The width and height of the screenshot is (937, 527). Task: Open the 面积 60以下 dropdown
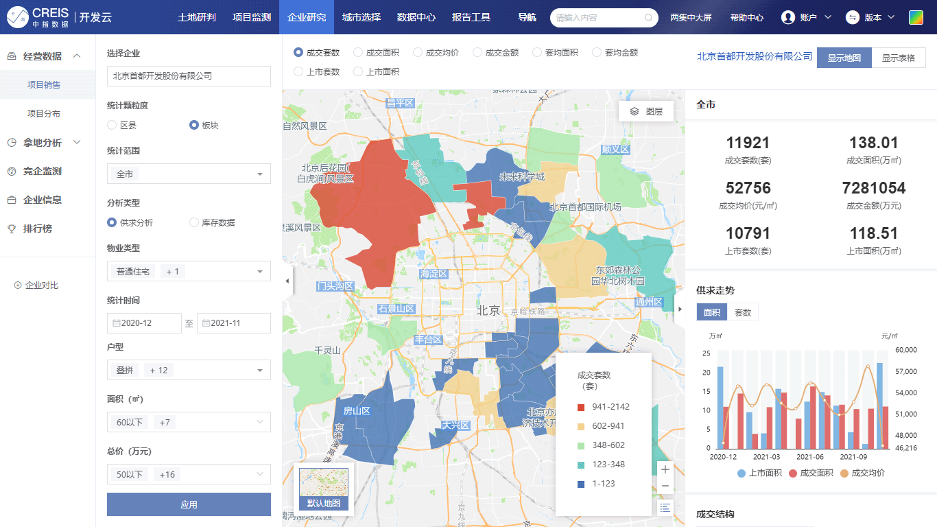point(189,423)
